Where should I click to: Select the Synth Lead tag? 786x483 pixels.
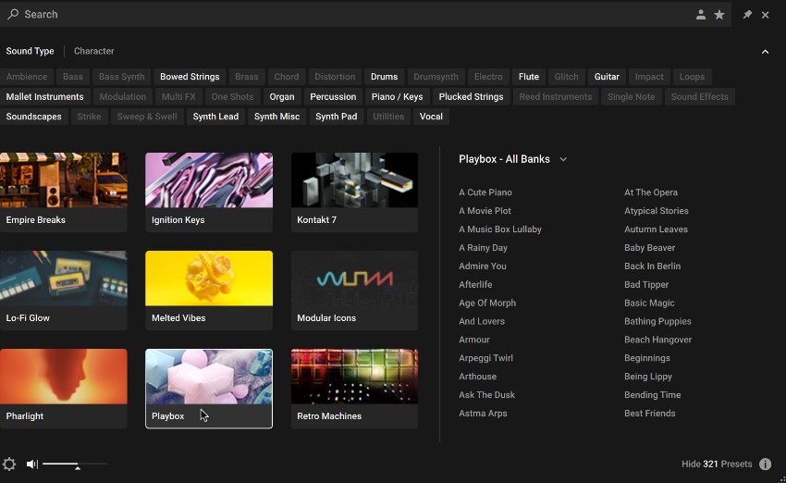tap(215, 117)
